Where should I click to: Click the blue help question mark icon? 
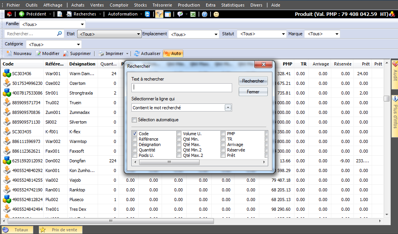click(205, 14)
